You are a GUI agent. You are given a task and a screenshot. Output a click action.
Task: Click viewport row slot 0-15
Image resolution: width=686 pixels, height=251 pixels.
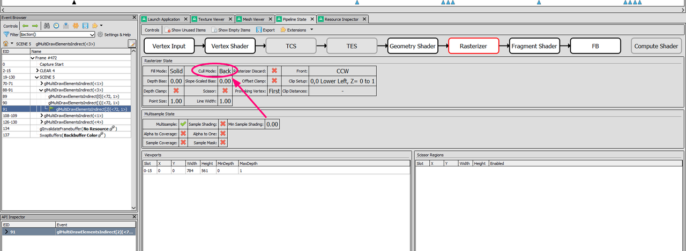click(275, 170)
